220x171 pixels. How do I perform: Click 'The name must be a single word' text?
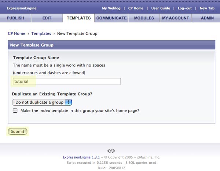59,65
